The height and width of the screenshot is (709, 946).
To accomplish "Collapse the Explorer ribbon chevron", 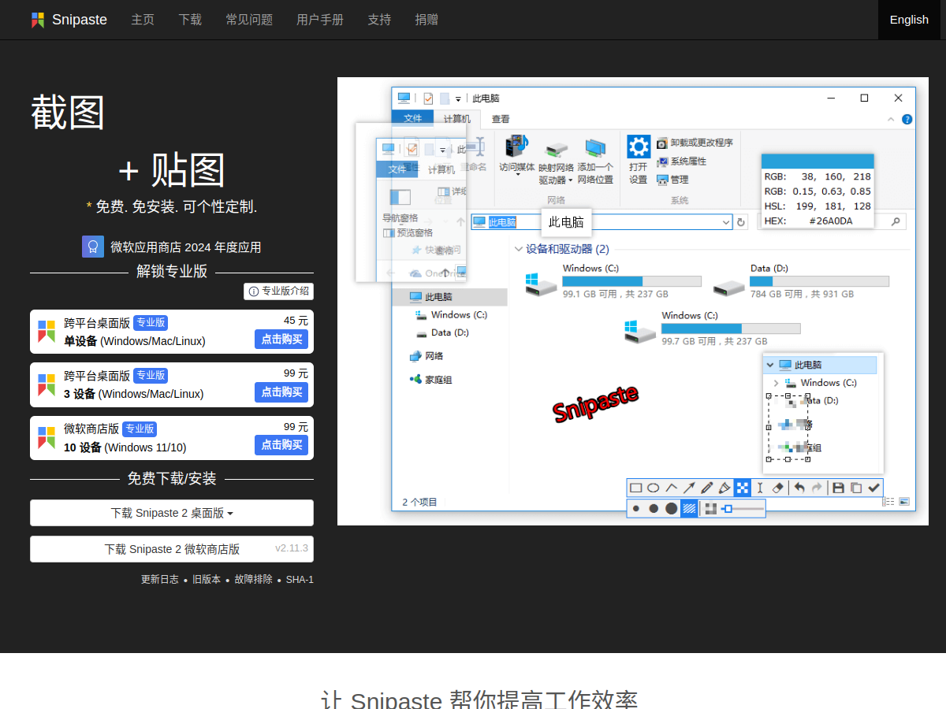I will click(892, 120).
